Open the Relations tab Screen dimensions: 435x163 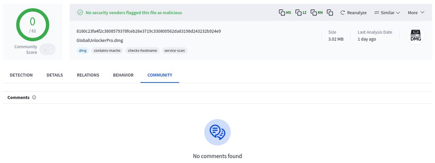(88, 75)
